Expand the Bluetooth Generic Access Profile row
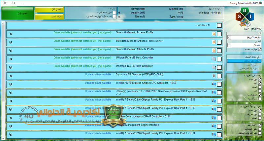The height and width of the screenshot is (141, 264). (11, 34)
